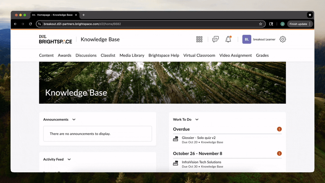Expand the Work To Do chevron
This screenshot has height=183, width=325.
tap(197, 119)
